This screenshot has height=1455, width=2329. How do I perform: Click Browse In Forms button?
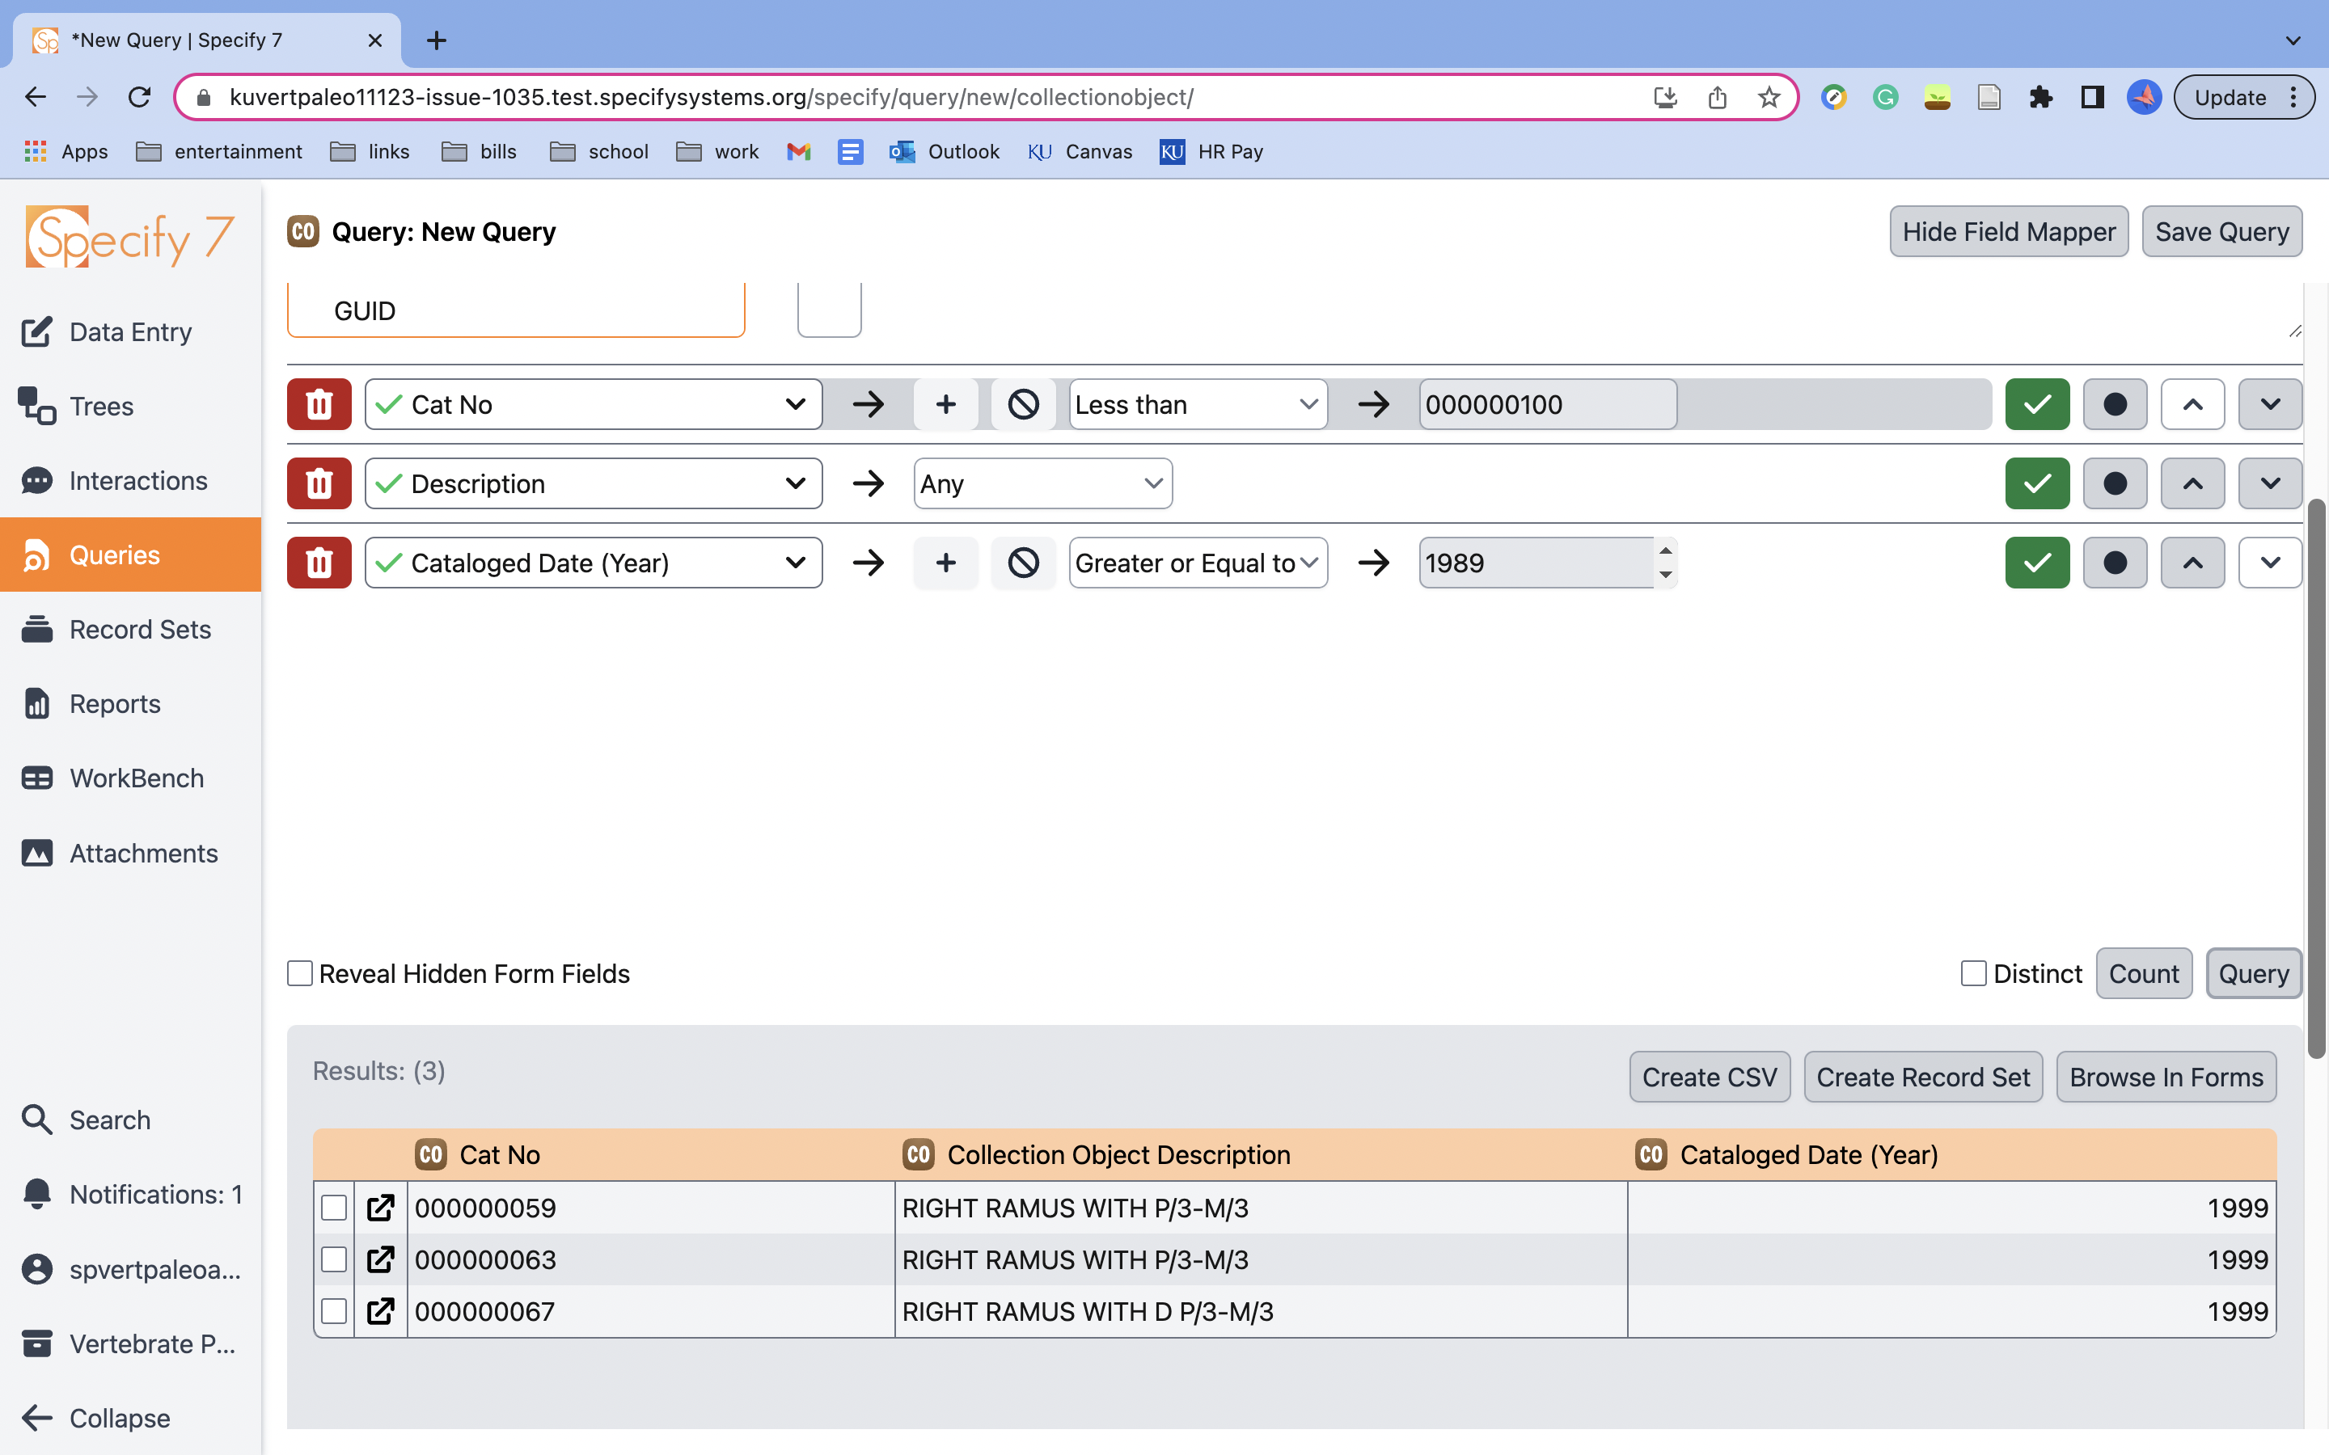click(2166, 1077)
